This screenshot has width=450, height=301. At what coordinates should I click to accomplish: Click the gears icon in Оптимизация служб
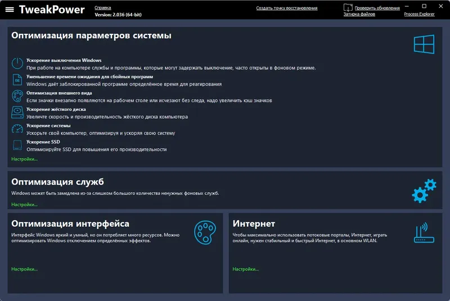(424, 191)
